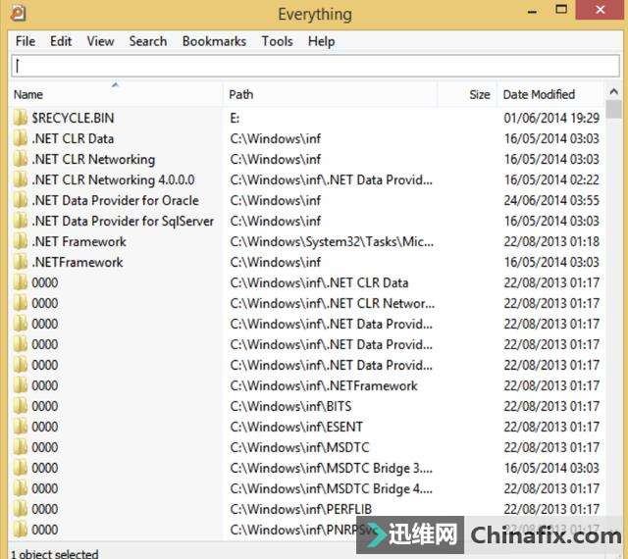
Task: Select the .NET CLR Networking 4.0.0.0 entry
Action: pos(114,179)
